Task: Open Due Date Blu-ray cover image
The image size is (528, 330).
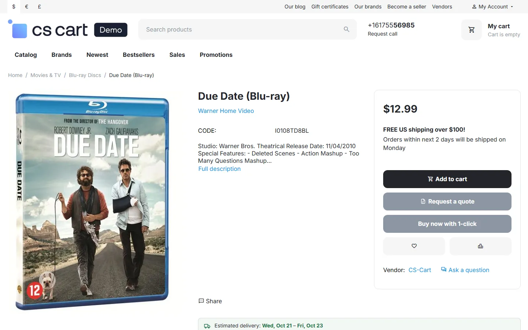Action: pos(92,202)
